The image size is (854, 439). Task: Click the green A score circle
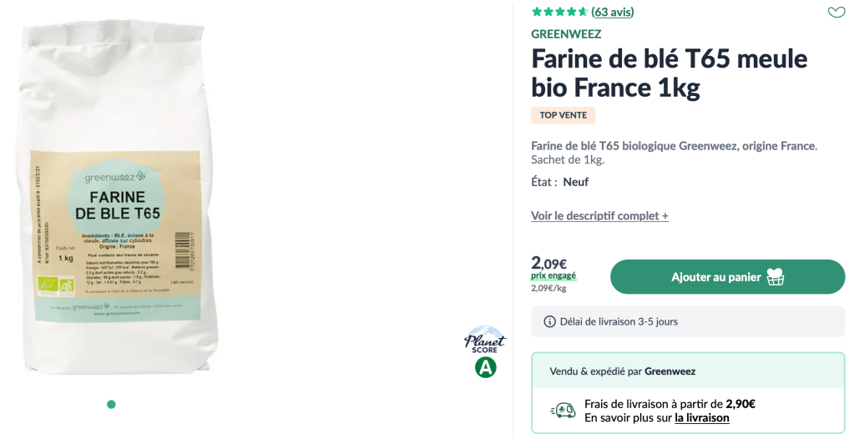coord(485,366)
